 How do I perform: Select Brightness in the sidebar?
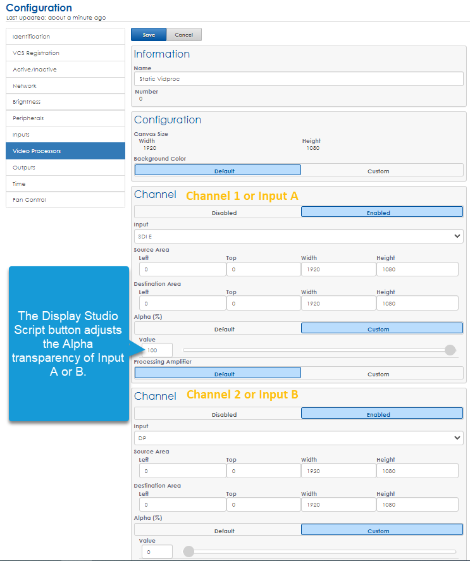[x=65, y=102]
